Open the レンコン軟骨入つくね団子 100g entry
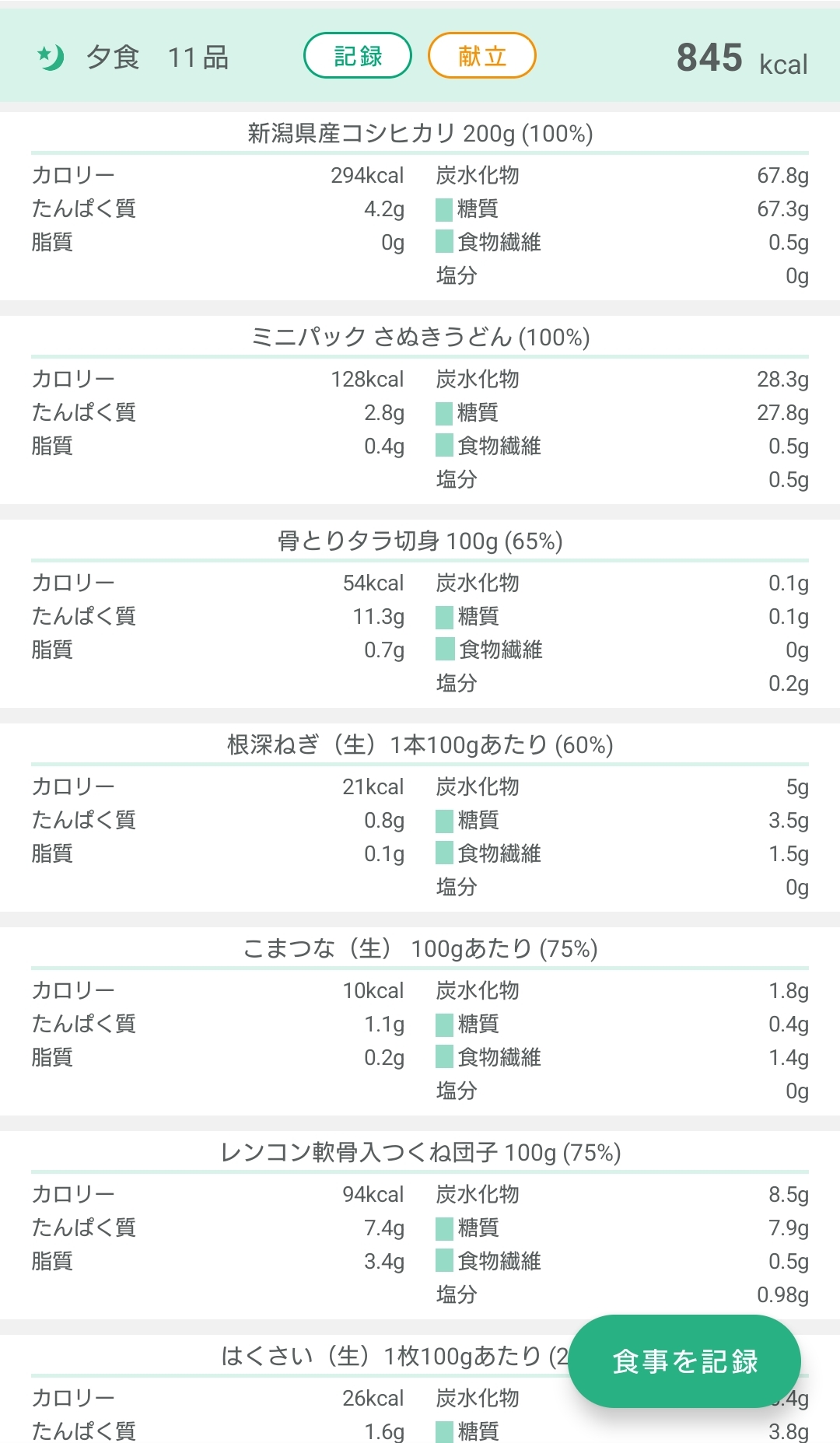This screenshot has width=840, height=1443. [x=420, y=1153]
